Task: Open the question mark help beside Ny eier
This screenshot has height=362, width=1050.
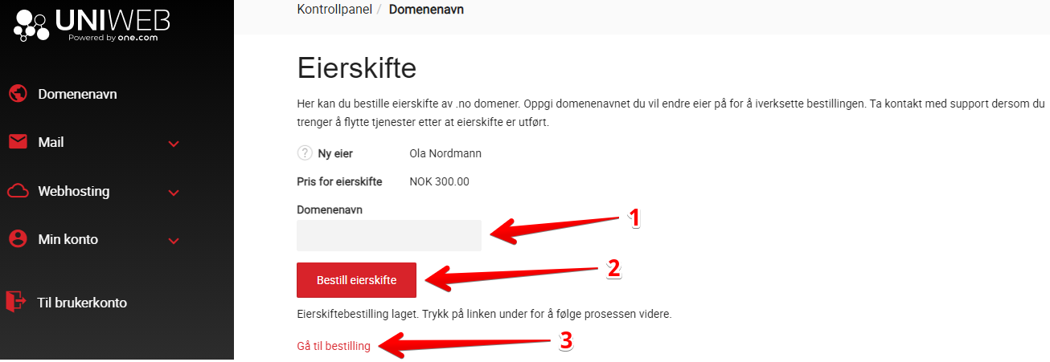Action: [305, 153]
